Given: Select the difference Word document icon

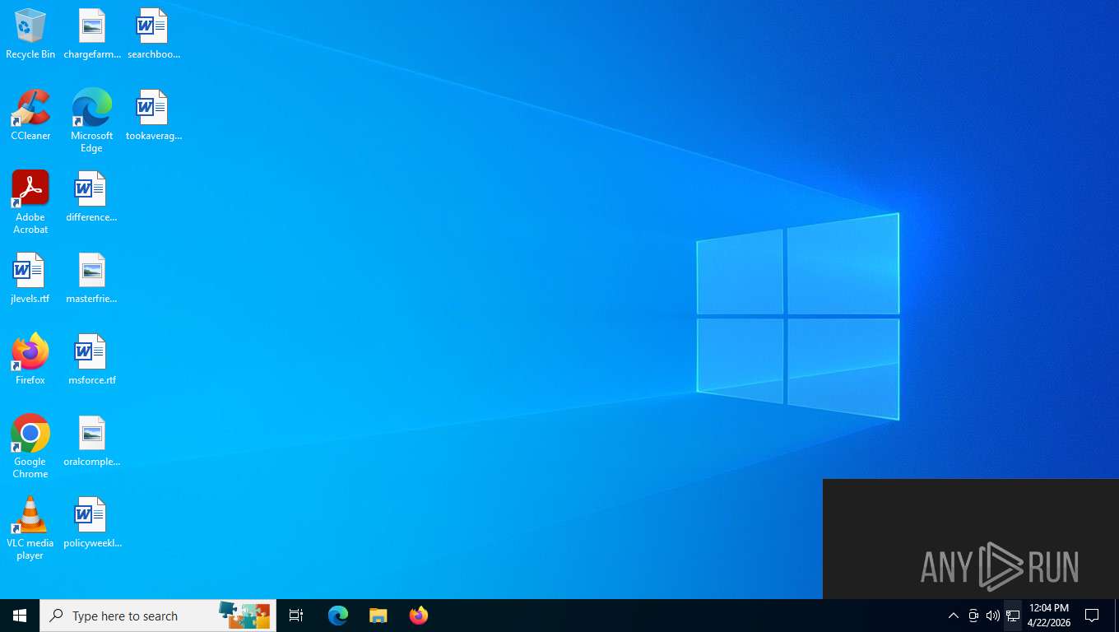Looking at the screenshot, I should 92,197.
